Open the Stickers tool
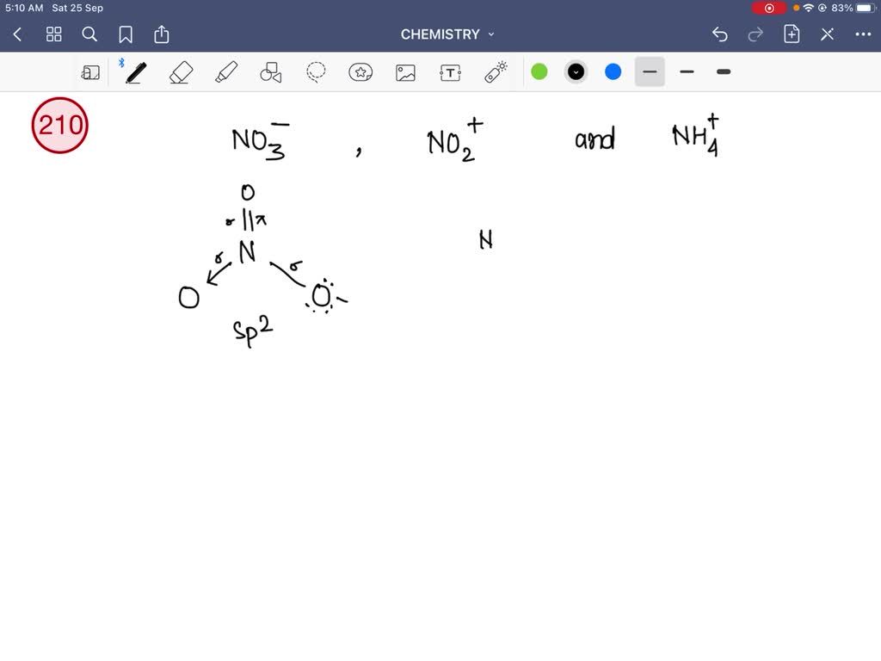Screen dimensions: 881x661 coord(360,71)
